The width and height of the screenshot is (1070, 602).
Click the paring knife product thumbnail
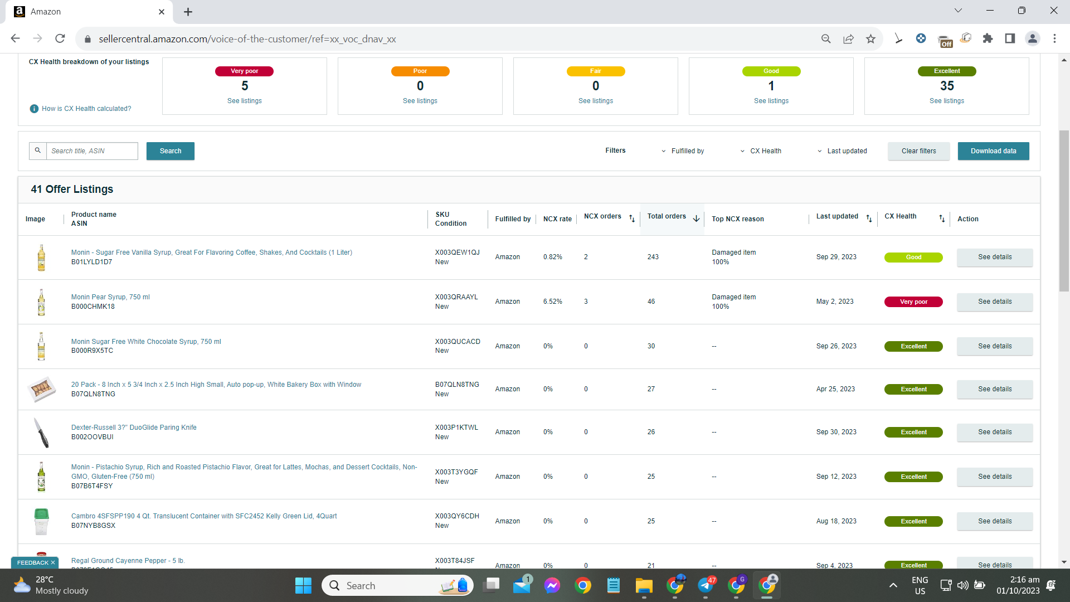click(41, 433)
